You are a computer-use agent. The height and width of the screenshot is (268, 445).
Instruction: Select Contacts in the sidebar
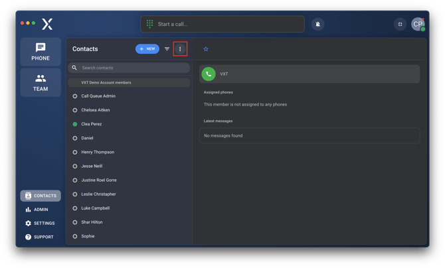point(41,196)
